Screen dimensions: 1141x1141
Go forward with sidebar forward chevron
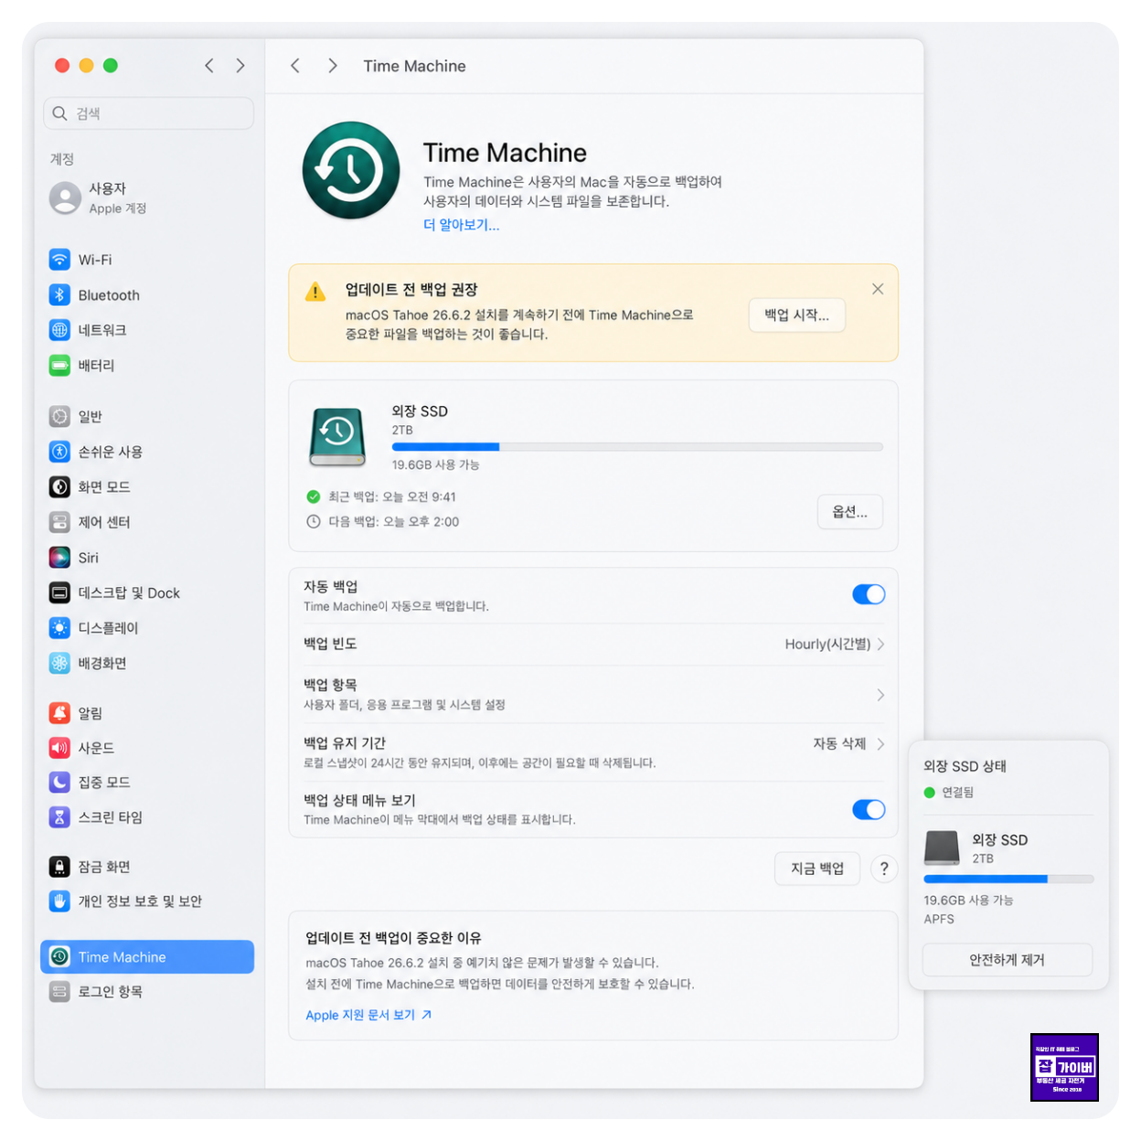240,66
